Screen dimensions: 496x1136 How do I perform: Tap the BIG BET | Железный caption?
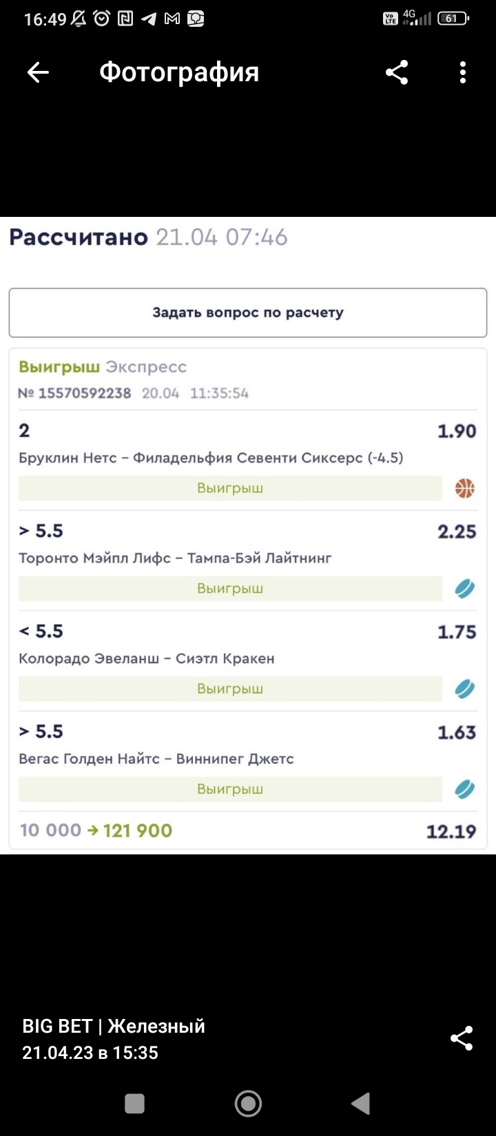pyautogui.click(x=114, y=1026)
